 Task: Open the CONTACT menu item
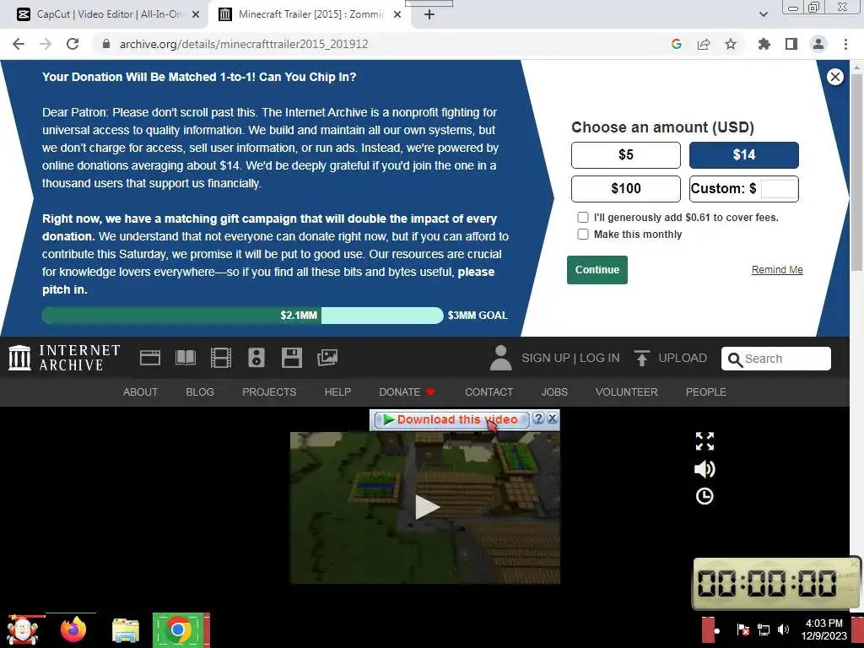point(489,391)
